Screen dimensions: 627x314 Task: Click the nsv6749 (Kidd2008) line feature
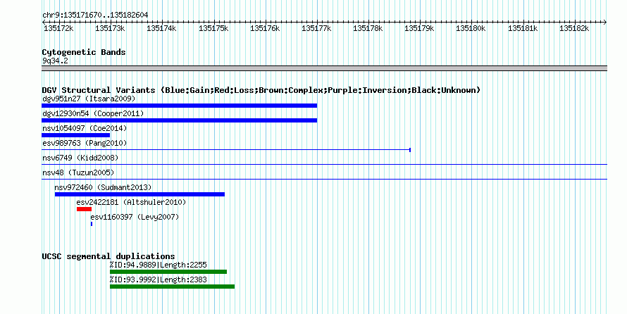[324, 164]
